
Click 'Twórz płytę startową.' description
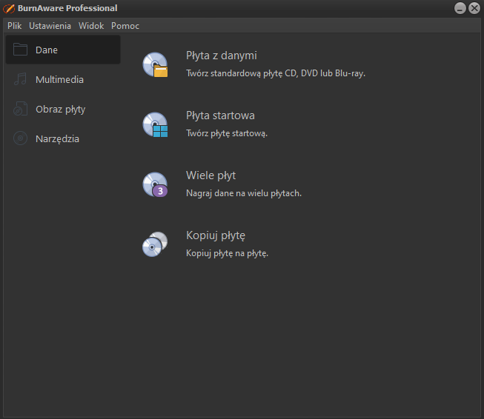click(227, 133)
